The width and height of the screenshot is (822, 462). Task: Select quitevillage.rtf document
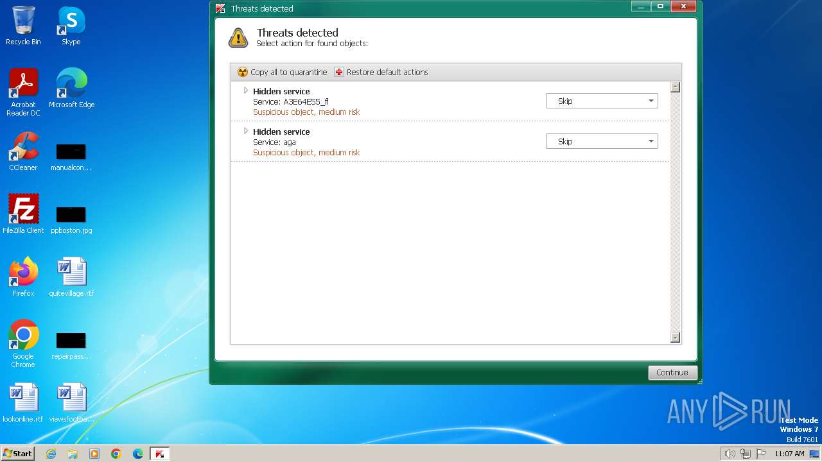(x=71, y=277)
